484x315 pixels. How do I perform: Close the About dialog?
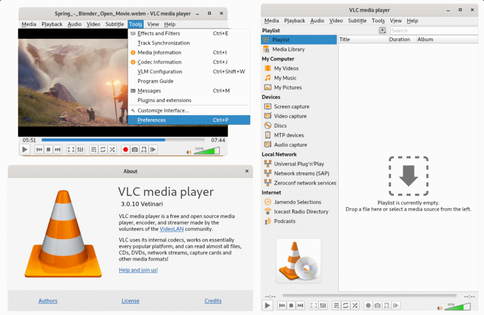click(x=247, y=171)
